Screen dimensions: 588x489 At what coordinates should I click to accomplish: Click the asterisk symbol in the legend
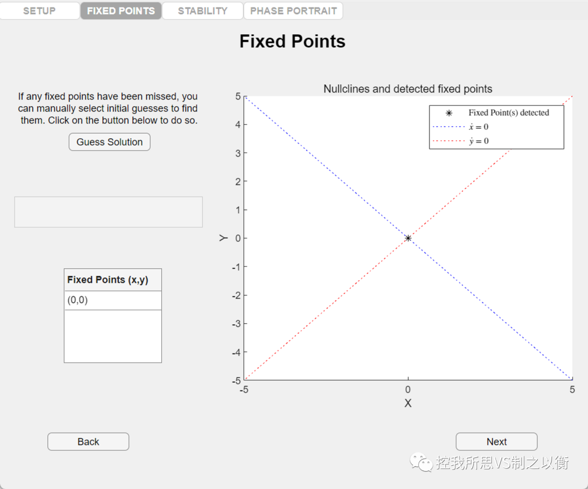[449, 113]
